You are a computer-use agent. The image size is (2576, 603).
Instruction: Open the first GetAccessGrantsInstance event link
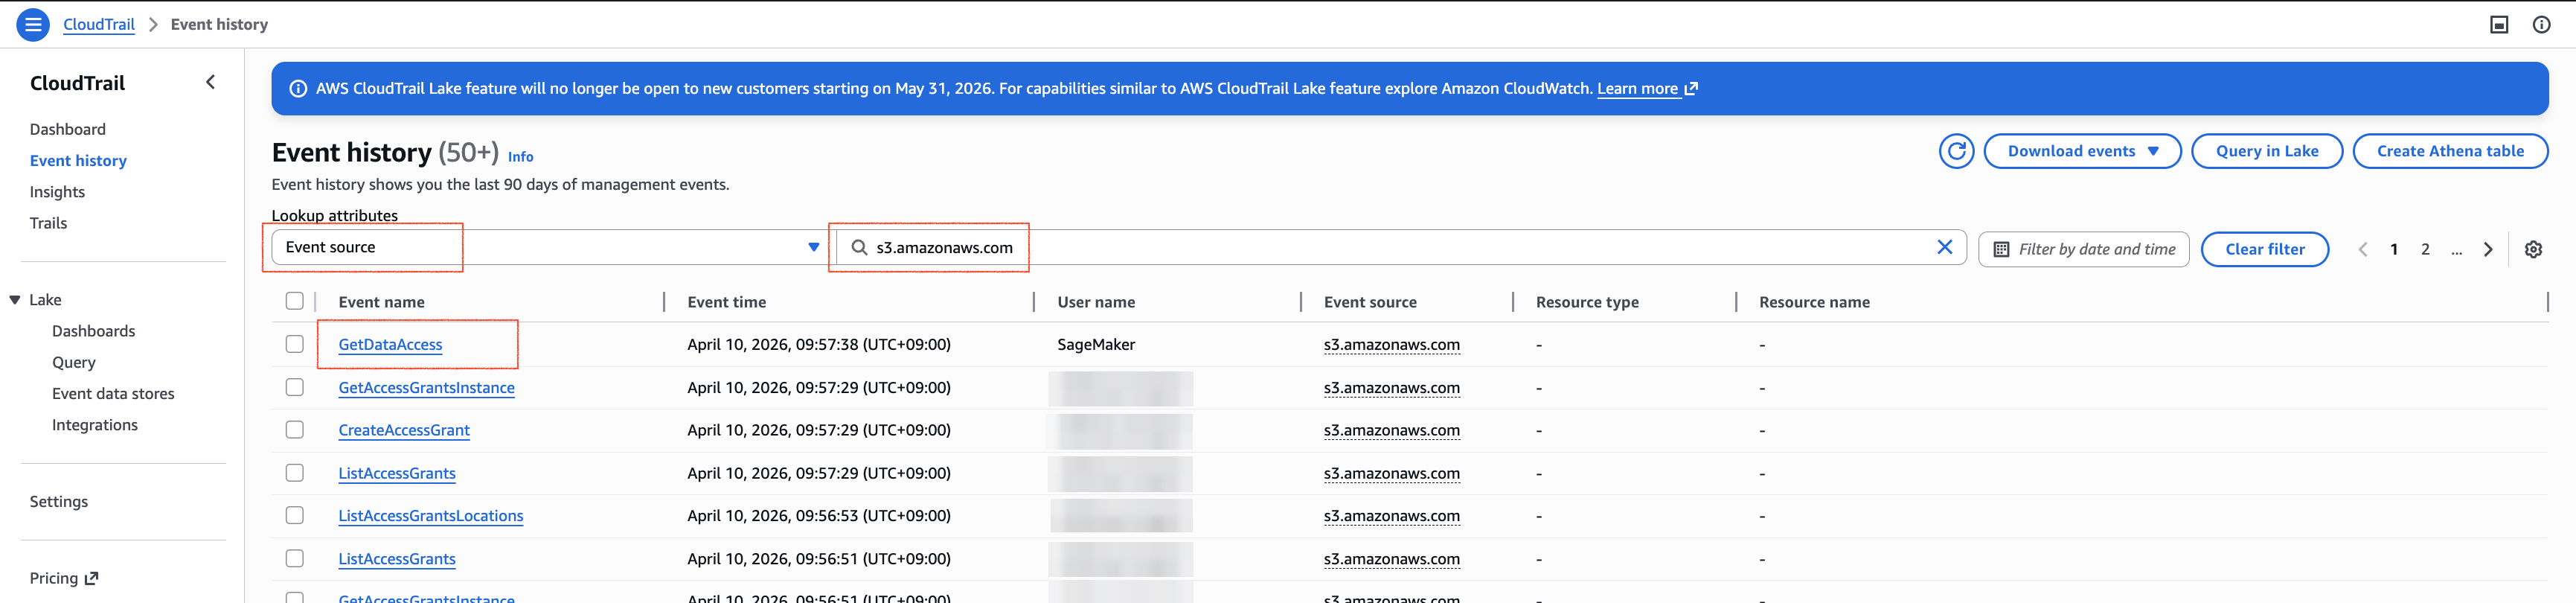427,387
